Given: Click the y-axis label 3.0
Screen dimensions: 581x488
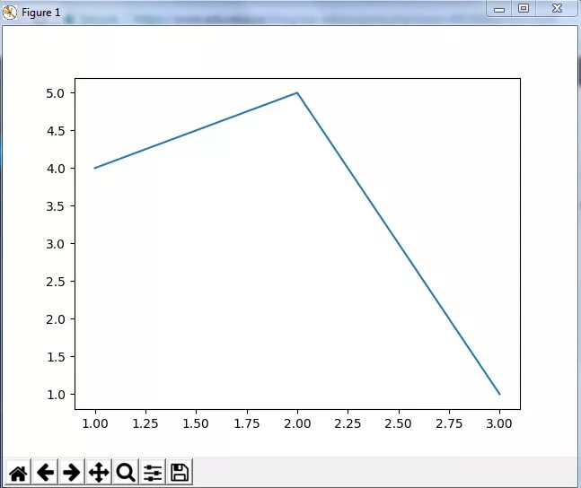Looking at the screenshot, I should pos(55,244).
